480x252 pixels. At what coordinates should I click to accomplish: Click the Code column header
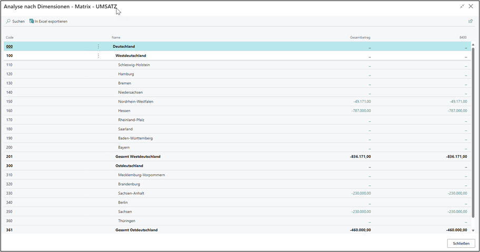pos(9,37)
